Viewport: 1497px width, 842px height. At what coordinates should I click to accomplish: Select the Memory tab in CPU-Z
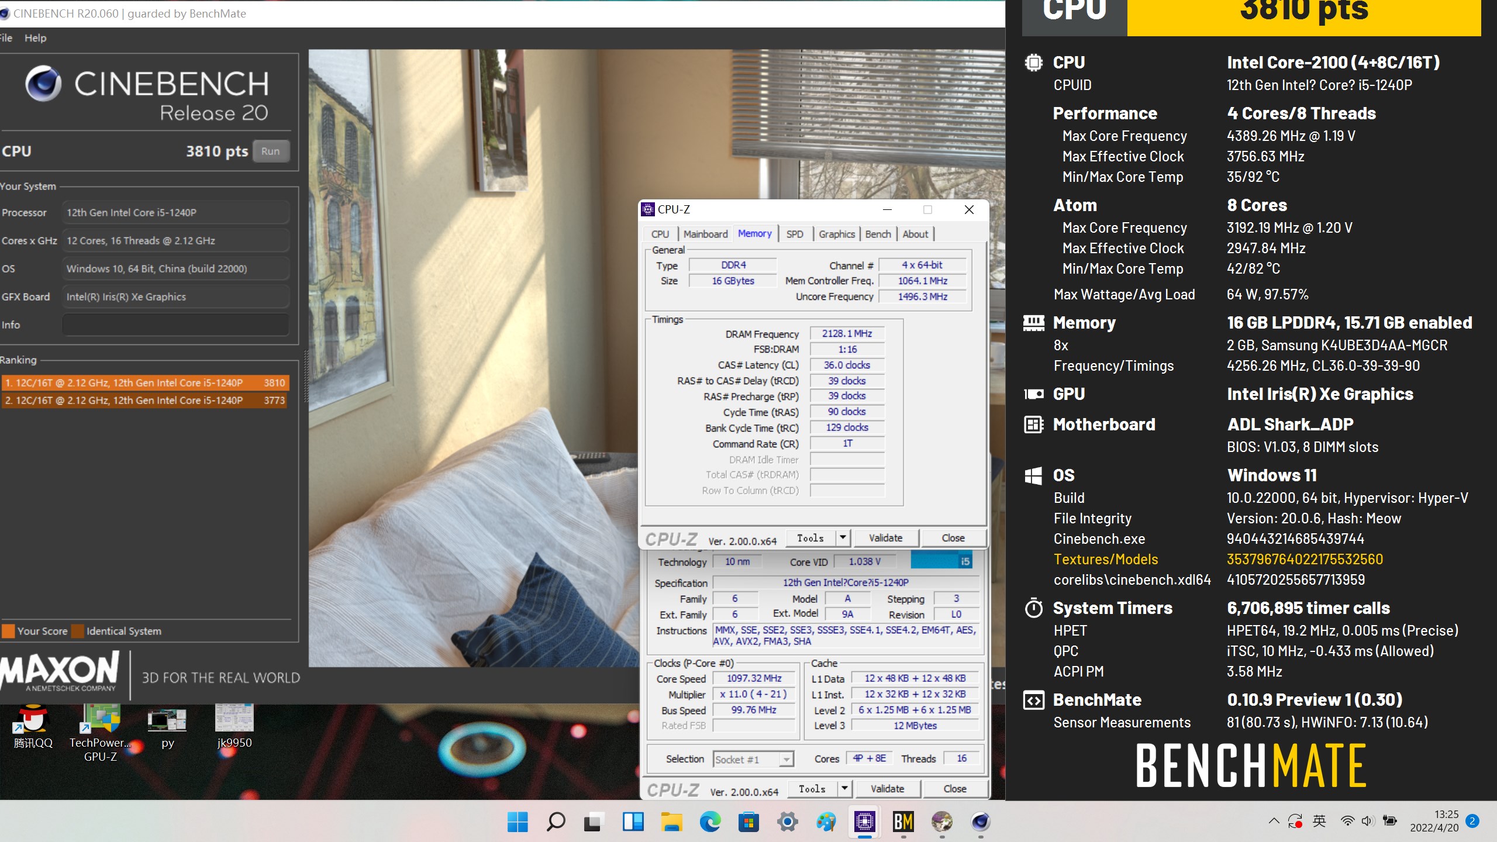(x=754, y=233)
